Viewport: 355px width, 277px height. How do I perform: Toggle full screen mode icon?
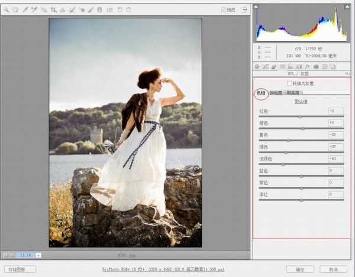point(243,9)
